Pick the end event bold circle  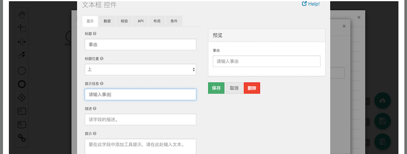pyautogui.click(x=21, y=84)
